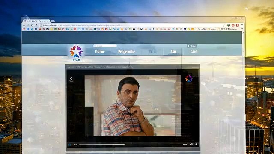The image size is (274, 154).
Task: Open the Chrome hamburger menu
Action: tap(242, 25)
